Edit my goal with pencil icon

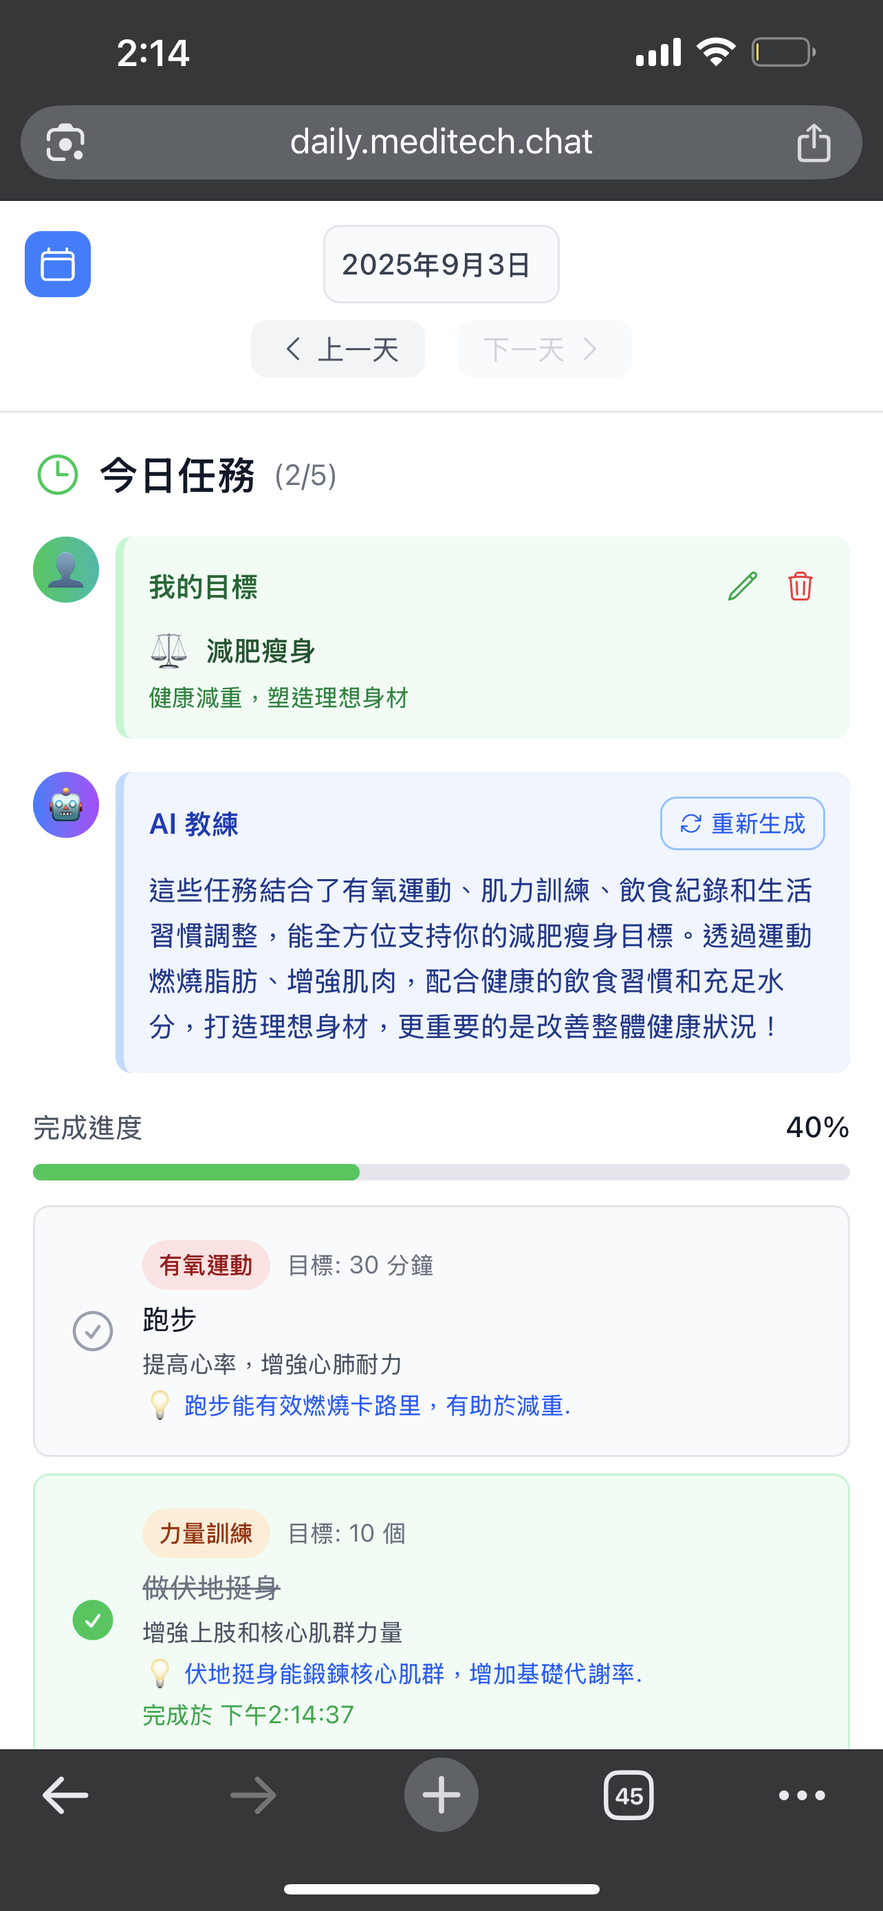point(742,586)
